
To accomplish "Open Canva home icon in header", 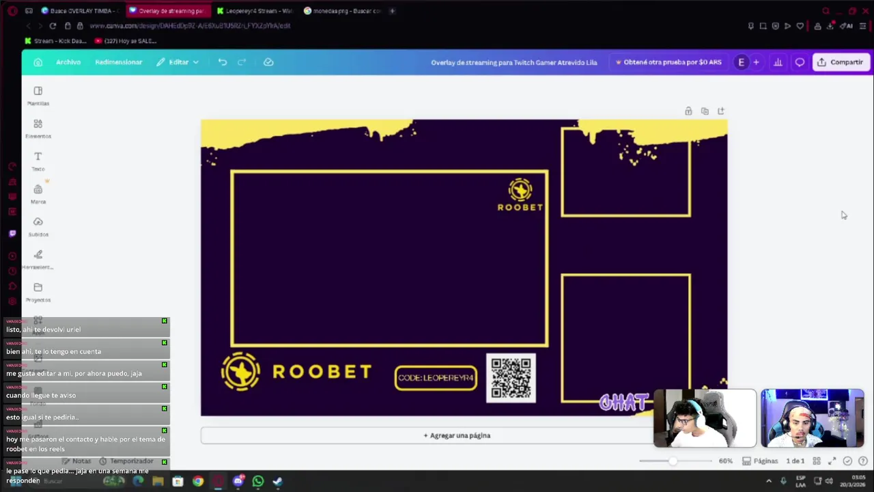I will (38, 62).
